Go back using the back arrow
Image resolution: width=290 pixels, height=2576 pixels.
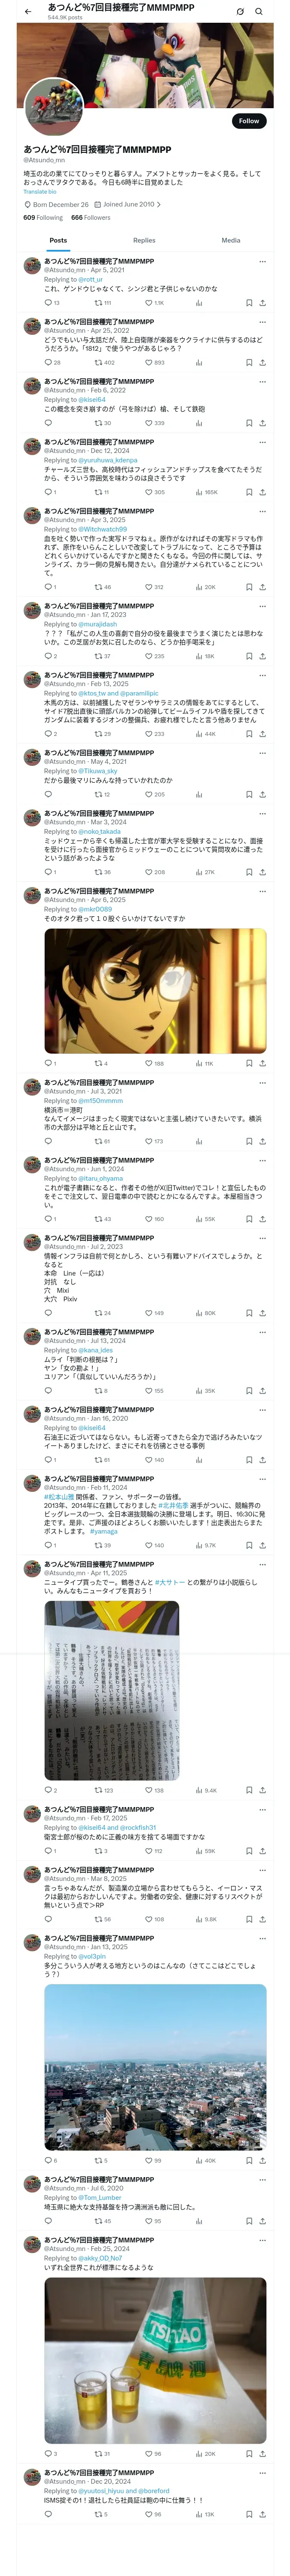(x=28, y=12)
